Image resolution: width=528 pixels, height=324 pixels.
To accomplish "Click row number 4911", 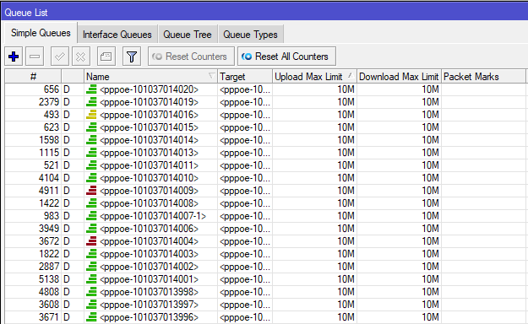I will [49, 191].
